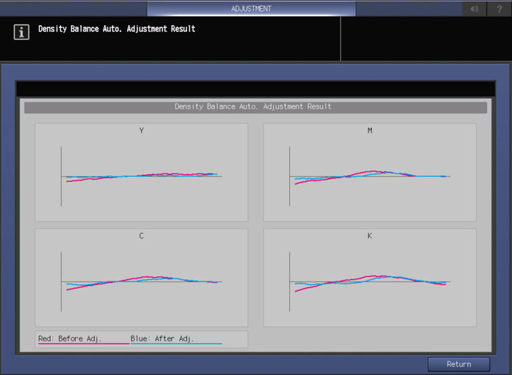
Task: Click the information icon beside the heading
Action: 22,32
